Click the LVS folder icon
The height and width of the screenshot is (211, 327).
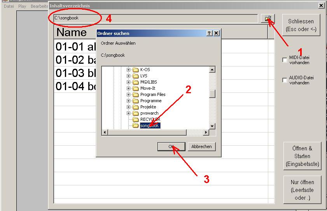point(136,76)
